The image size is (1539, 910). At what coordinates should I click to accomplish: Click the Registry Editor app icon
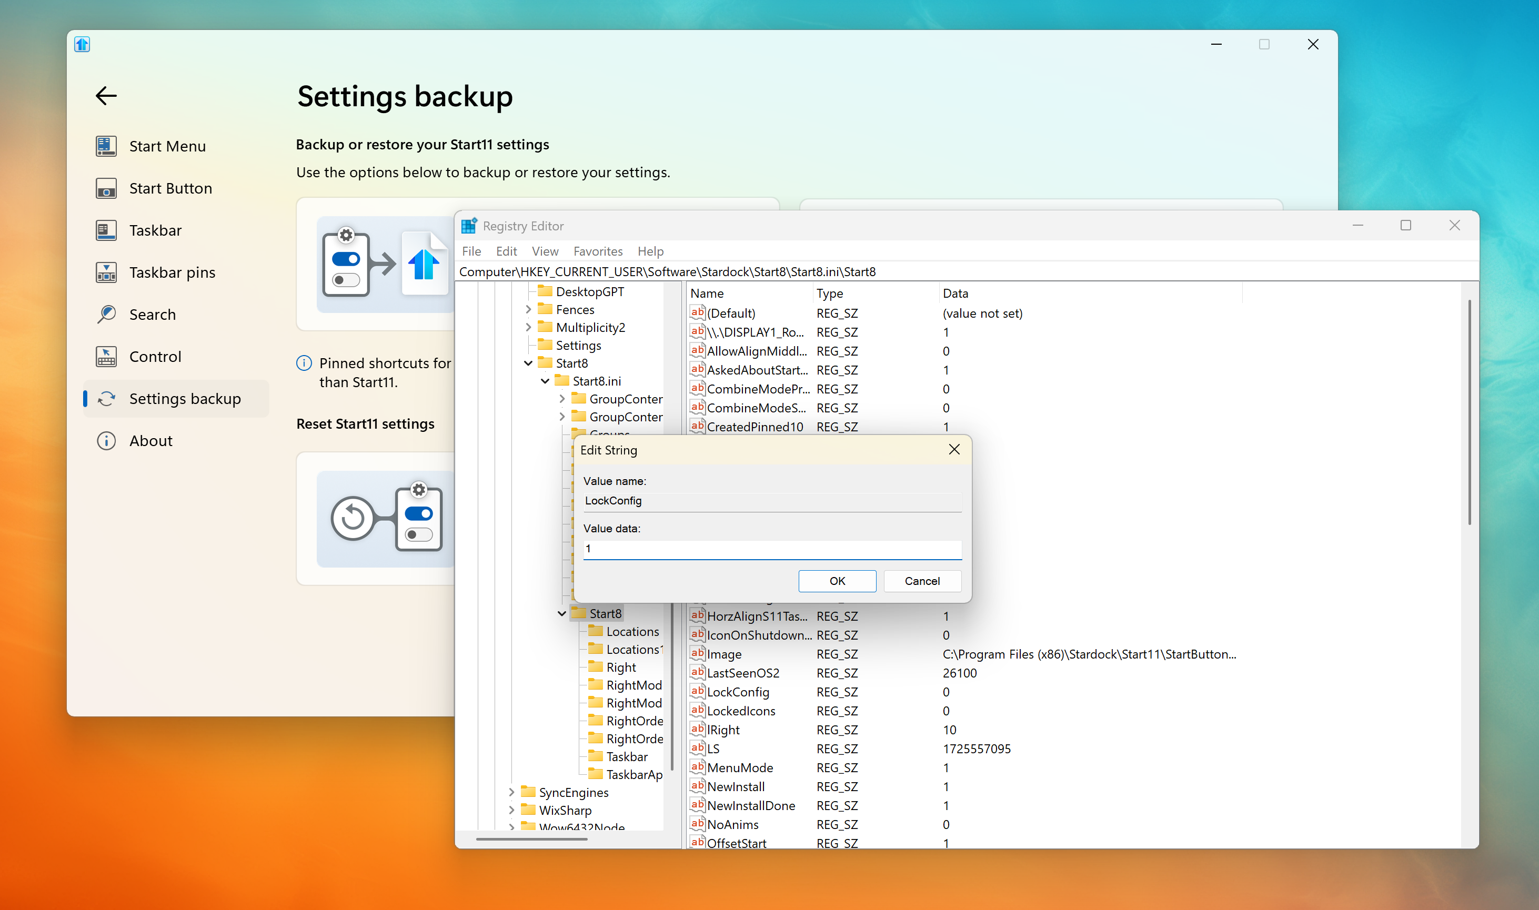[x=469, y=226]
